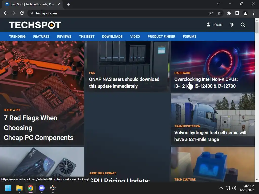Screen dimensions: 259x194
Task: Click the Chrome taskbar icon
Action: point(31,188)
